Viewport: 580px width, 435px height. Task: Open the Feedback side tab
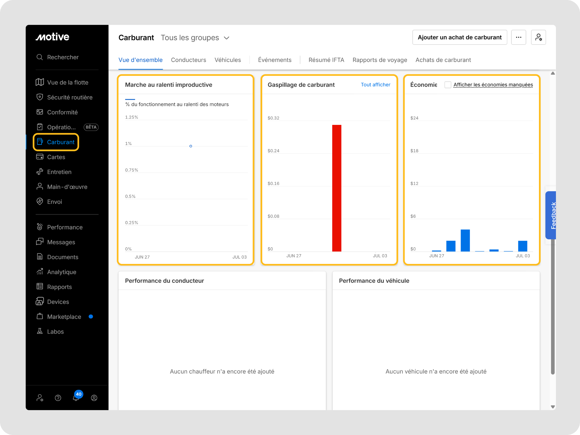pos(551,215)
